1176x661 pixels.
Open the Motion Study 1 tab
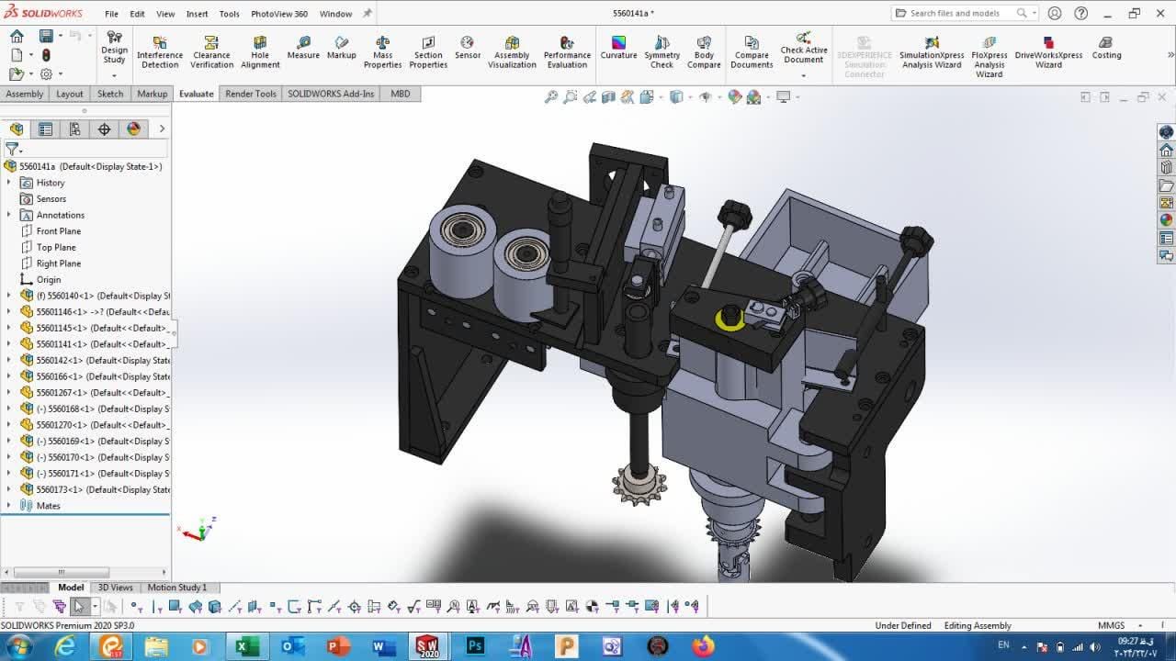pyautogui.click(x=176, y=588)
